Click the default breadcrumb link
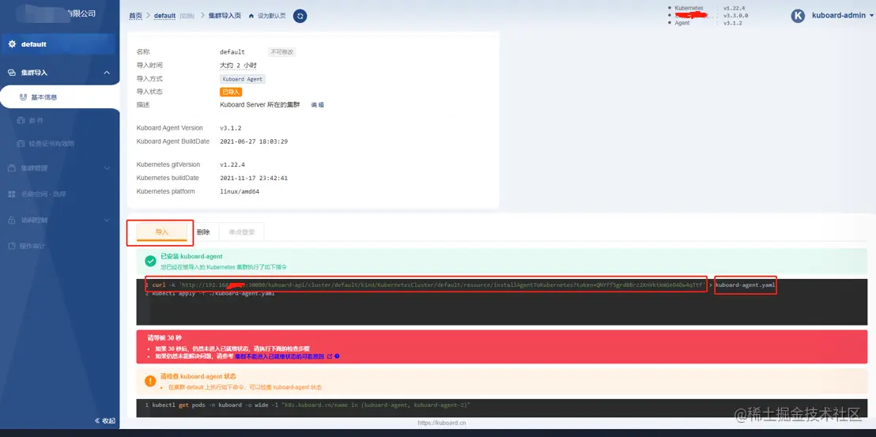Image resolution: width=876 pixels, height=437 pixels. point(164,16)
